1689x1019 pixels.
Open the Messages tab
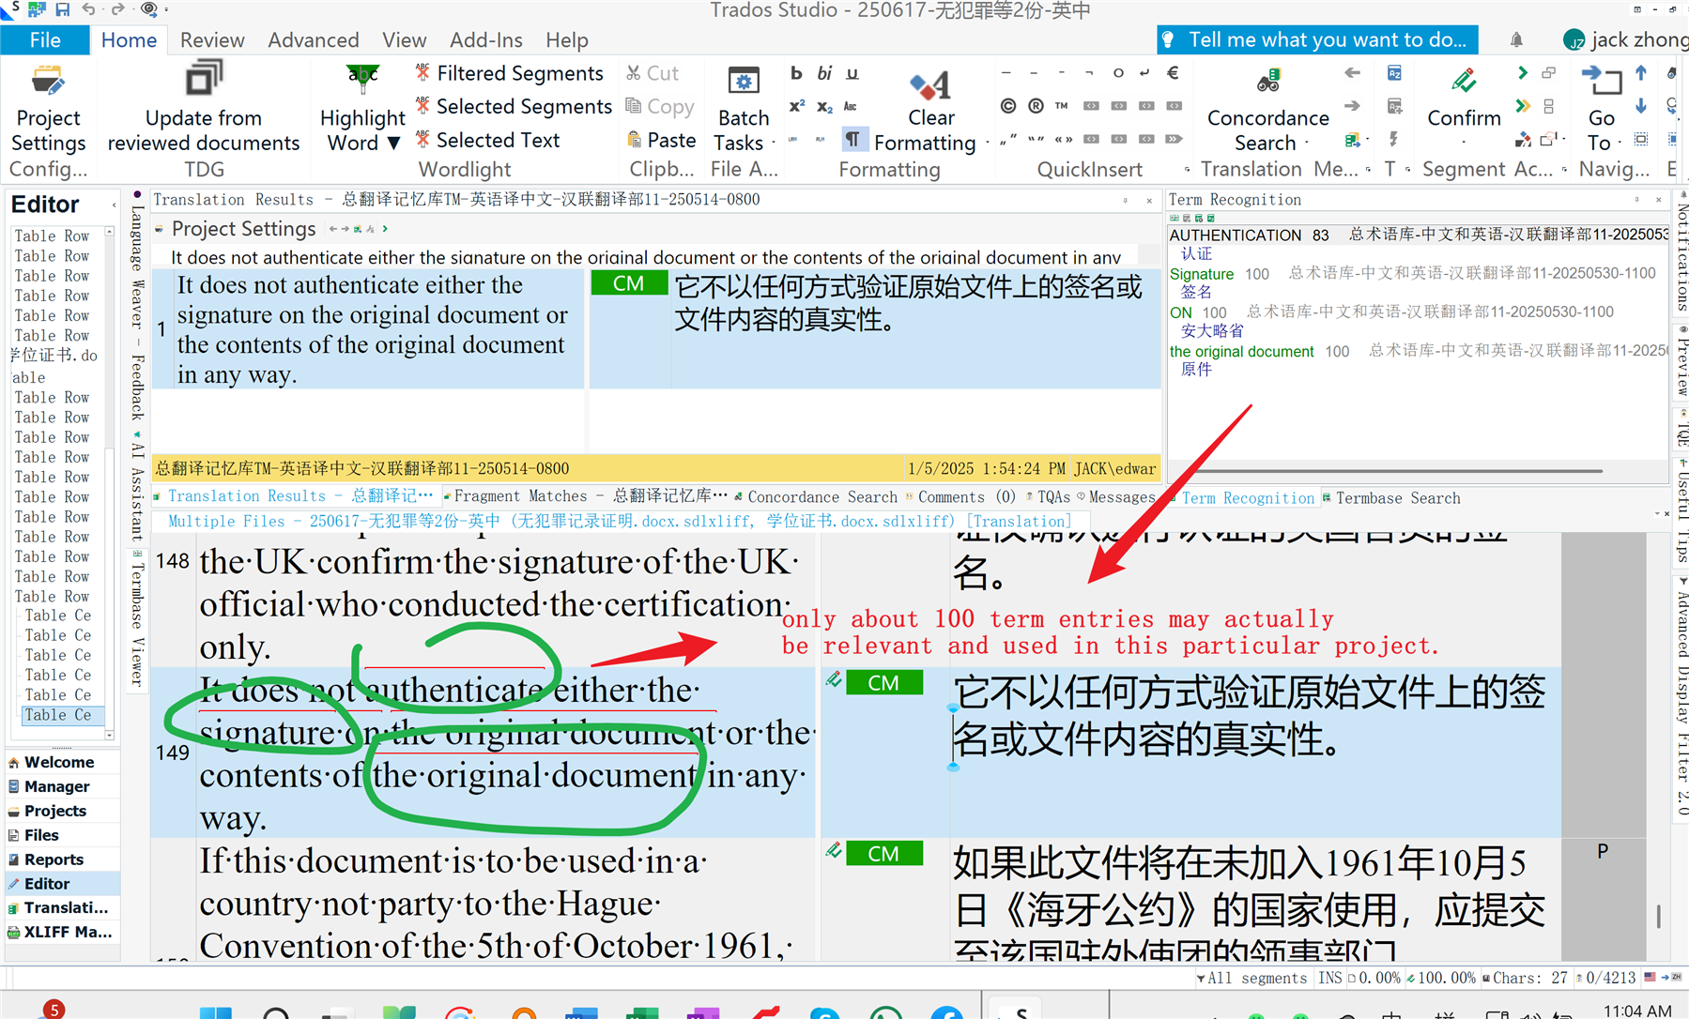[1115, 496]
